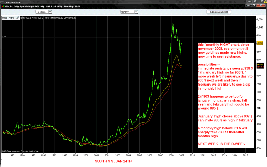Click the Chart window title icon
267x167 pixels.
point(2,2)
